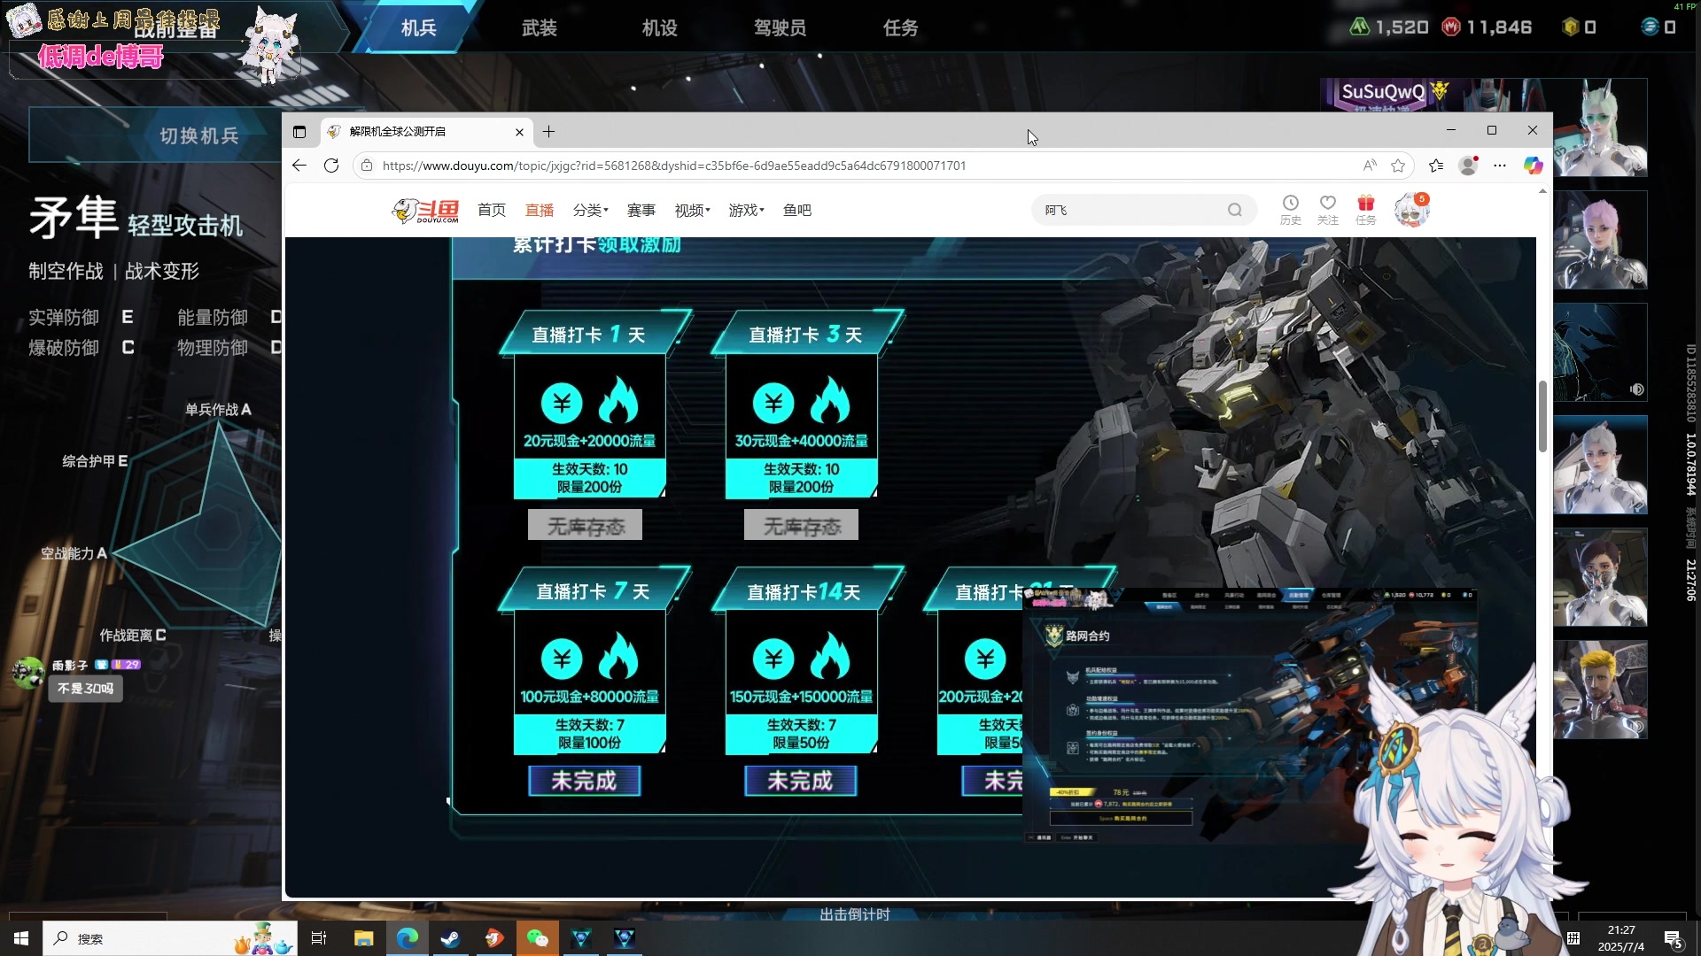Viewport: 1701px width, 956px height.
Task: Switch to game 机兵 tab
Action: pyautogui.click(x=418, y=27)
